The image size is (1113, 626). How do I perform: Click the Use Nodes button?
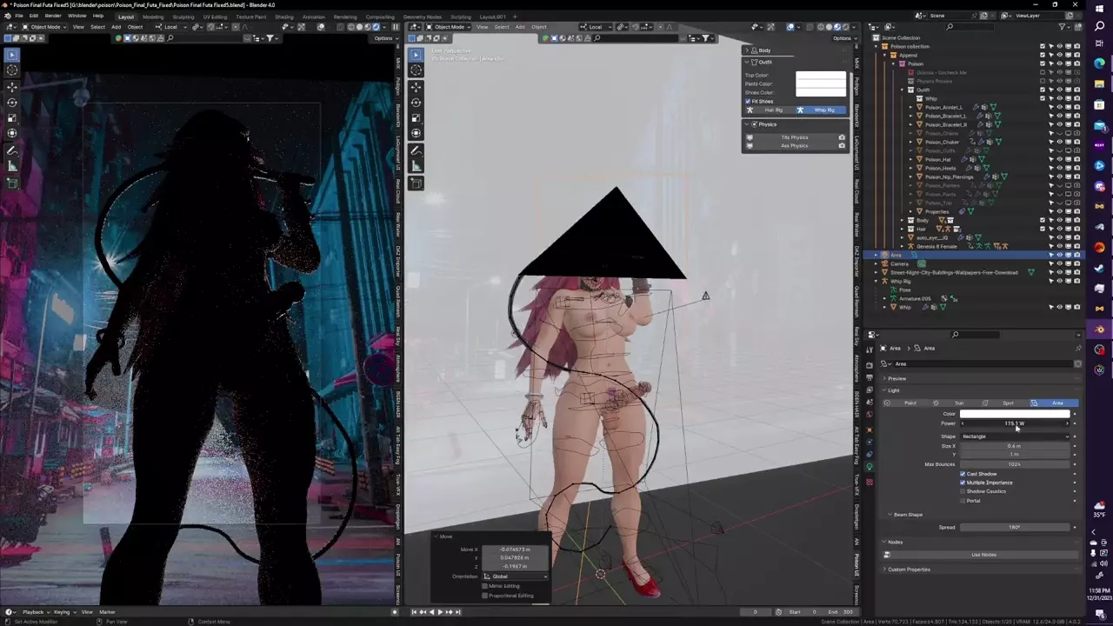(x=983, y=555)
